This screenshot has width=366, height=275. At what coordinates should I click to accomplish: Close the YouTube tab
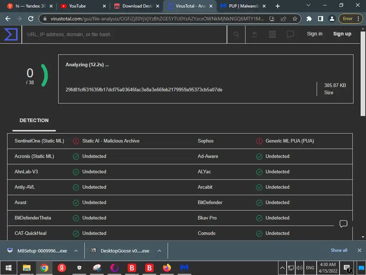coord(104,6)
